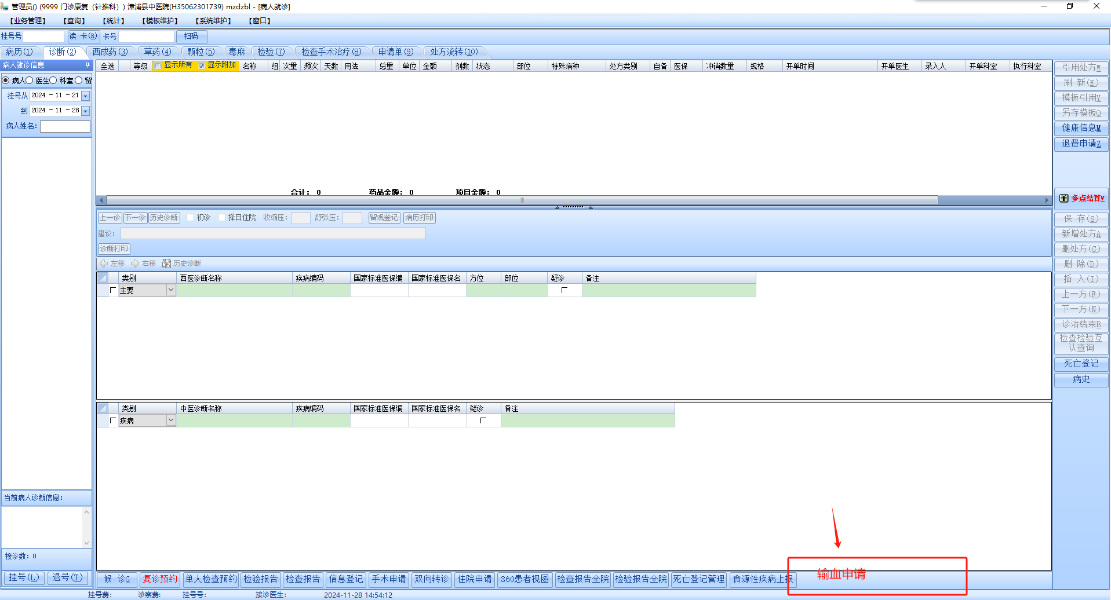Expand the 疾病 category dropdown
Screen dimensions: 1111x600
pos(171,420)
